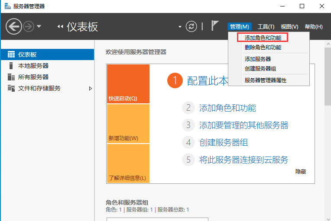Open the 管理(M) menu
Image resolution: width=331 pixels, height=221 pixels.
coord(240,27)
